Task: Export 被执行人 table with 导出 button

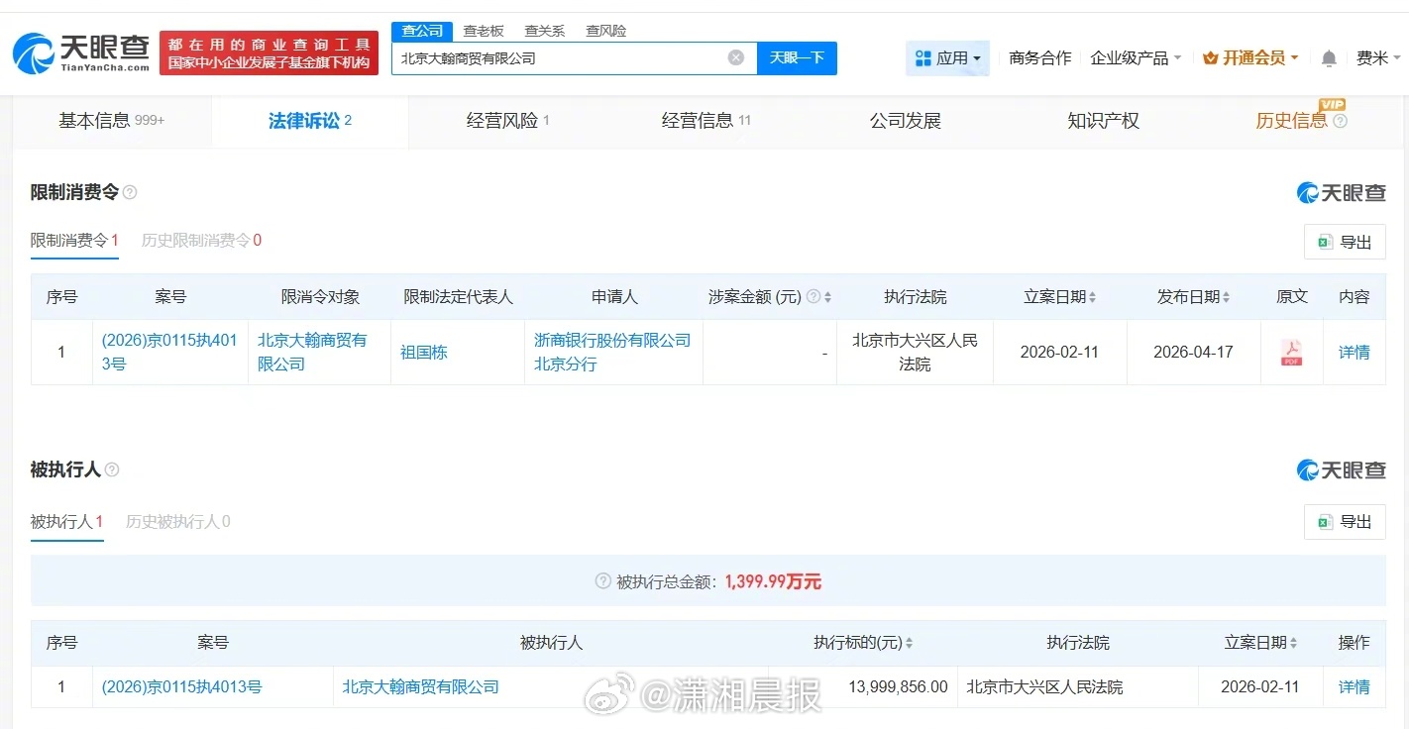Action: (x=1344, y=521)
